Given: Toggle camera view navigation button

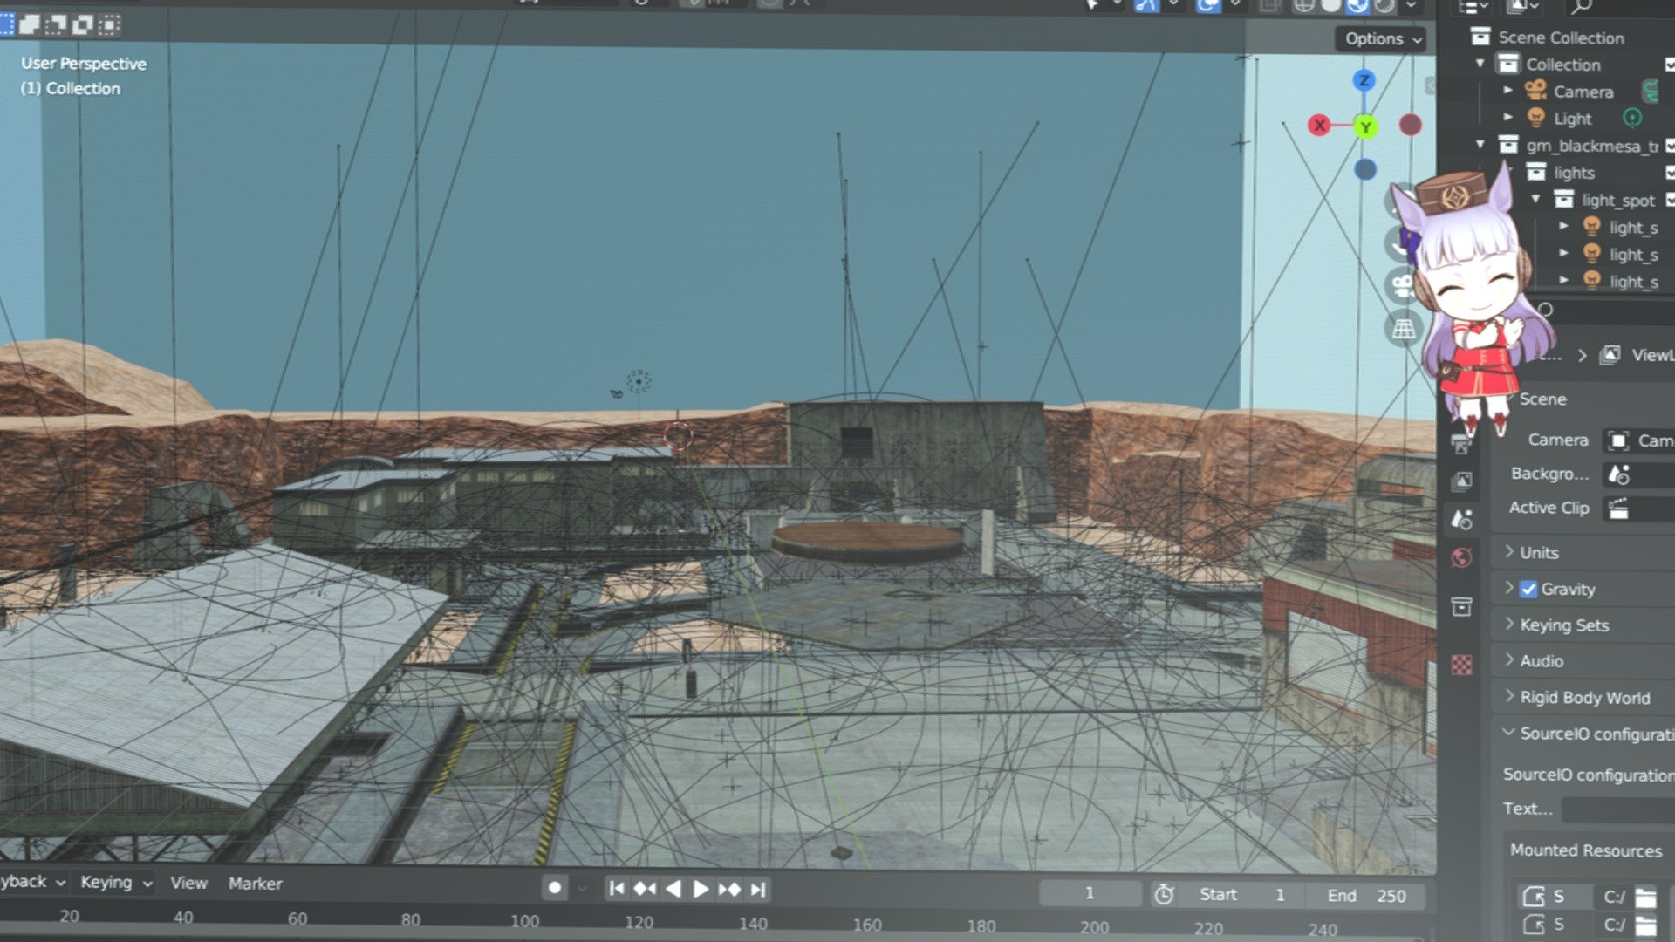Looking at the screenshot, I should tap(1403, 286).
